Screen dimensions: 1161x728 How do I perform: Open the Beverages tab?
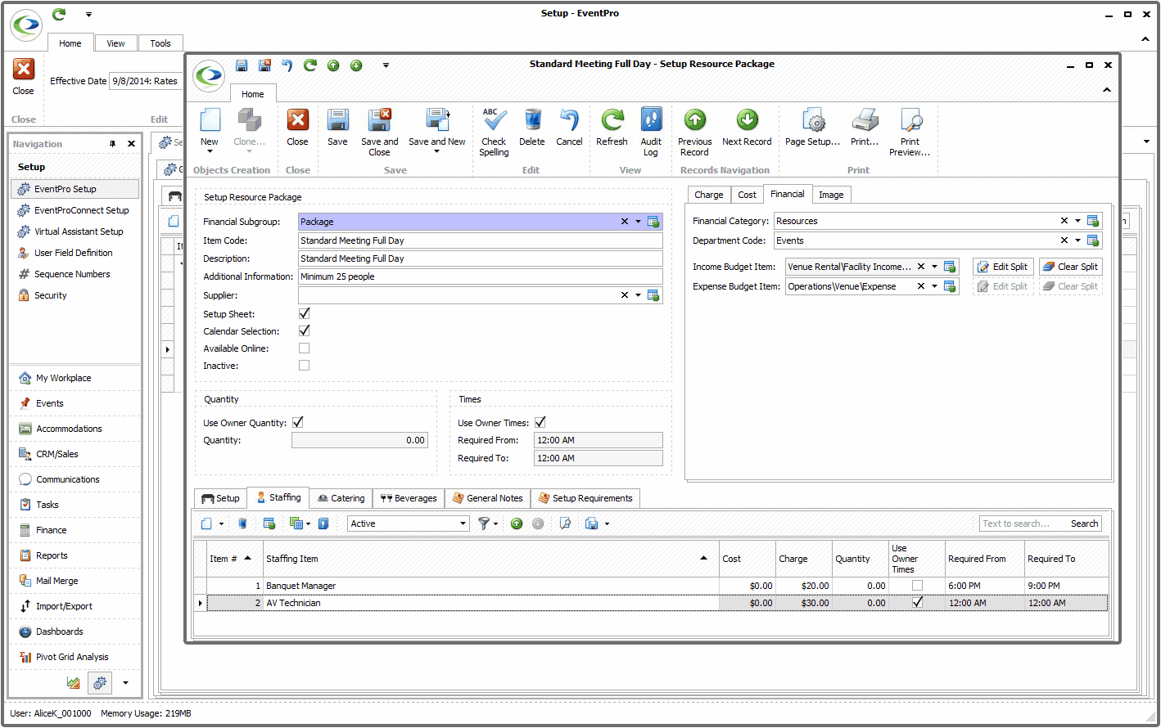[x=409, y=498]
